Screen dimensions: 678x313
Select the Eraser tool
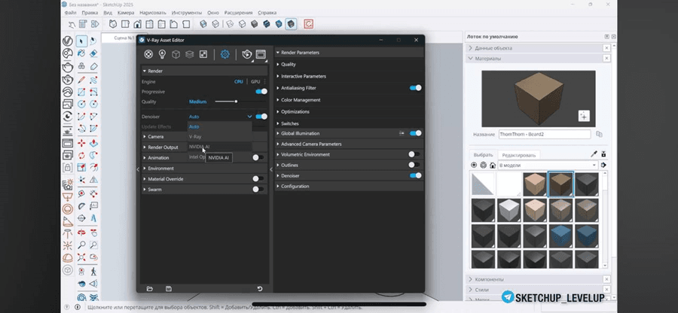93,53
